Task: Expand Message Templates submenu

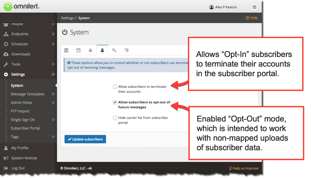Action: tap(53, 94)
